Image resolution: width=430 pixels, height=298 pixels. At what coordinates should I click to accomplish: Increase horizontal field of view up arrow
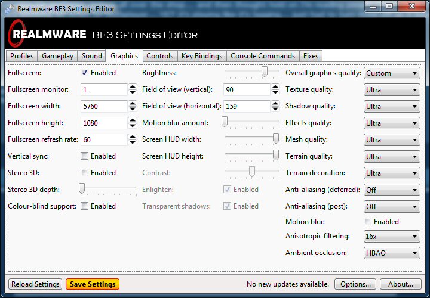point(275,104)
